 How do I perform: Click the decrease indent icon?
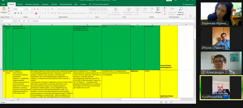pyautogui.click(x=52, y=13)
